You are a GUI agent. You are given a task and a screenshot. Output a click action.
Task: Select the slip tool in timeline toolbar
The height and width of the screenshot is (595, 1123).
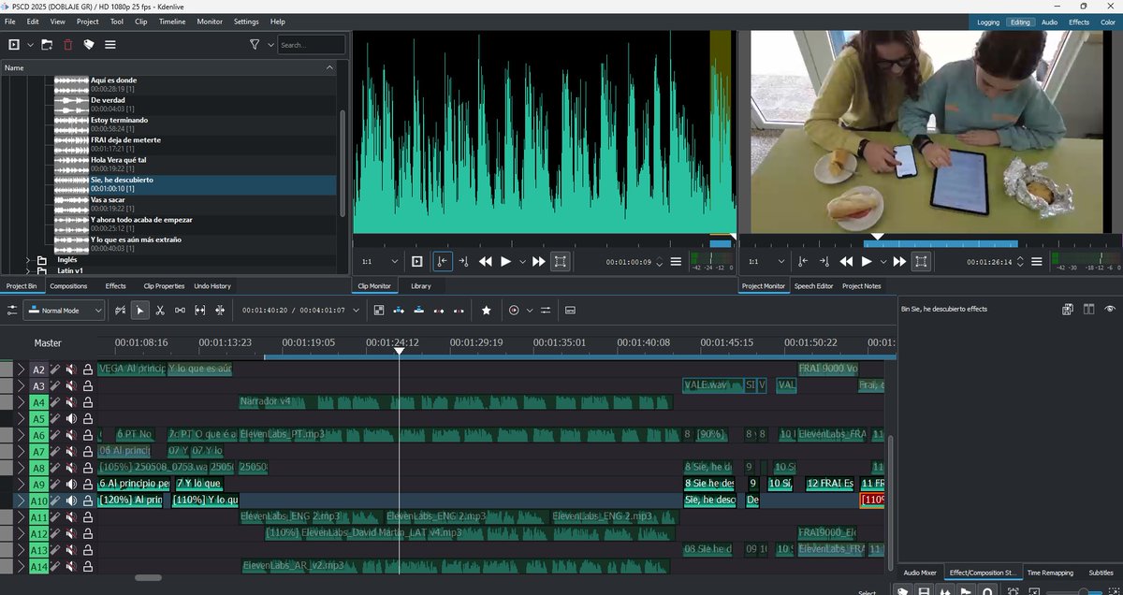click(200, 310)
